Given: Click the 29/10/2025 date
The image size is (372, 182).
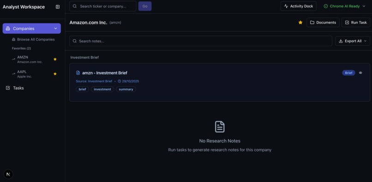Looking at the screenshot, I should point(131,81).
